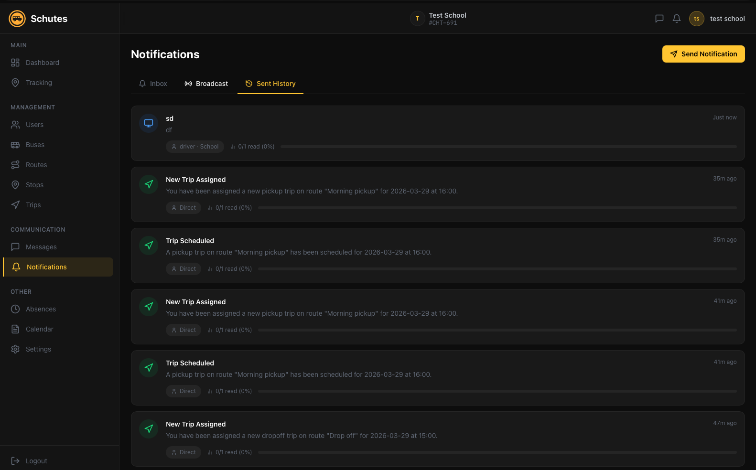Click the Schutes brand name
Image resolution: width=756 pixels, height=470 pixels.
click(49, 19)
